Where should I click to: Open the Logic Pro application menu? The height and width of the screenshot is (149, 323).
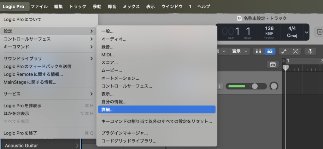pos(14,7)
